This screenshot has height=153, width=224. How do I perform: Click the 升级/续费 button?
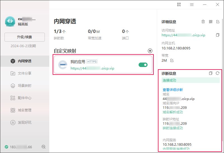(x=25, y=37)
